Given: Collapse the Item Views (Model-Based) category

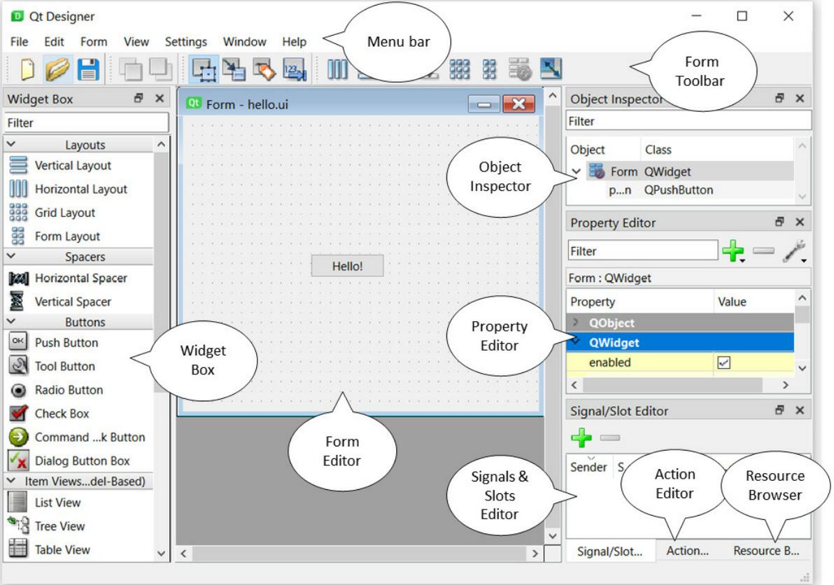Looking at the screenshot, I should (10, 480).
